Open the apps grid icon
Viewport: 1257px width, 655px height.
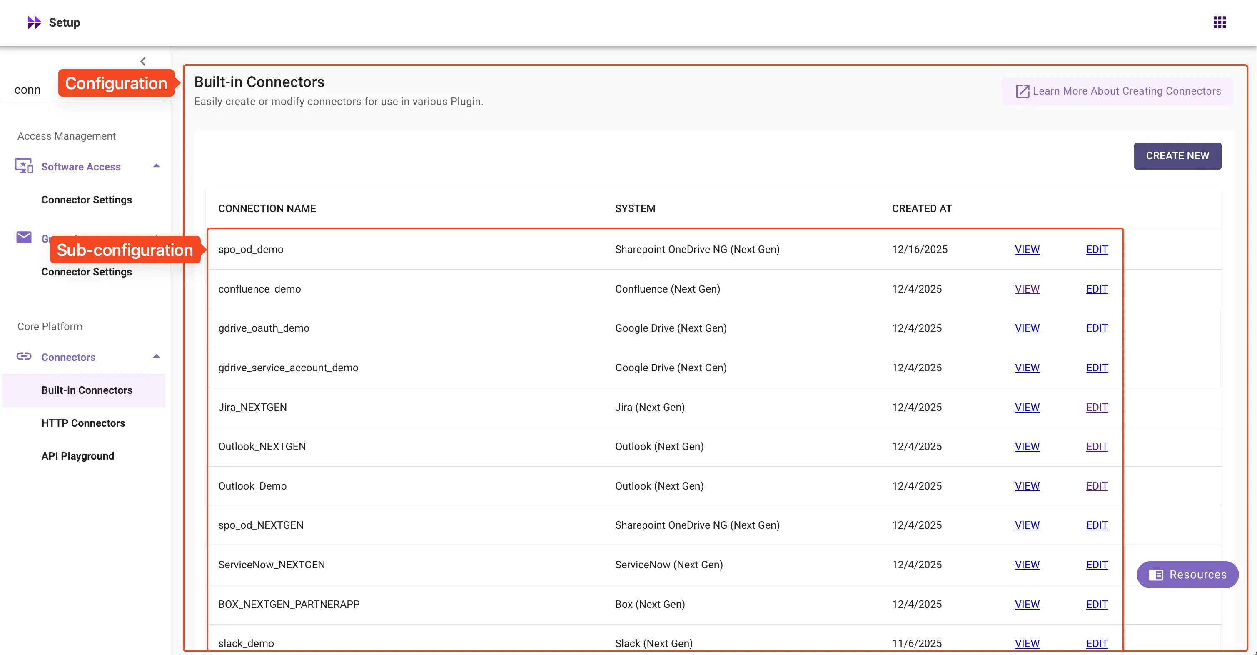click(1220, 22)
